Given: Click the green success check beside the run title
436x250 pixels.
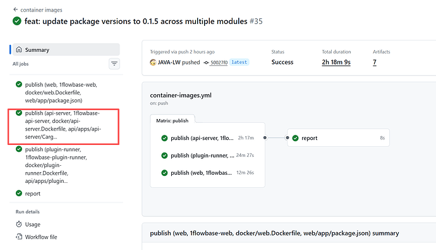Looking at the screenshot, I should 17,21.
